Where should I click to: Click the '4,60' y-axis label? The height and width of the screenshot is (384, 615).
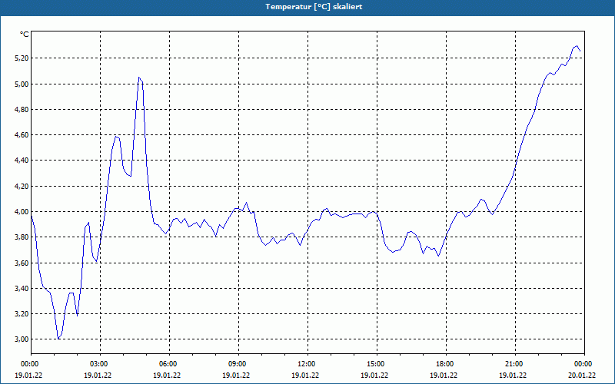pos(22,135)
